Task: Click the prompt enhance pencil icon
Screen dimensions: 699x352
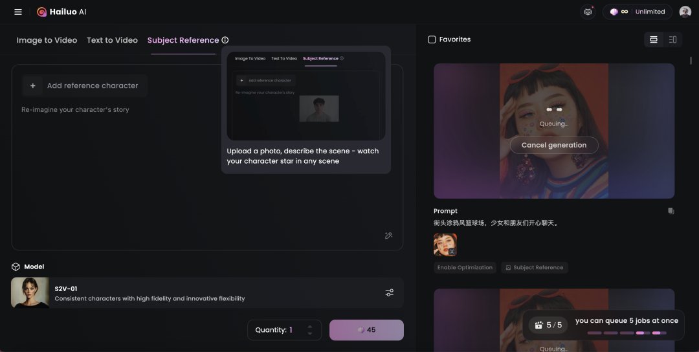Action: [x=389, y=236]
